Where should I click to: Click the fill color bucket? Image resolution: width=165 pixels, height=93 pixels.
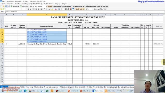point(52,9)
